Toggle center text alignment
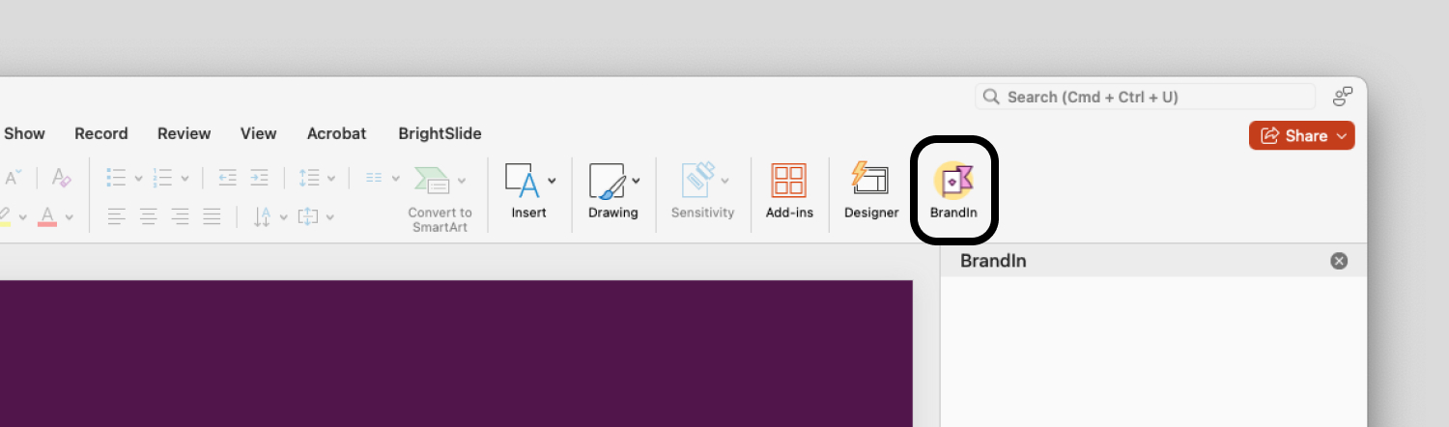 [148, 216]
